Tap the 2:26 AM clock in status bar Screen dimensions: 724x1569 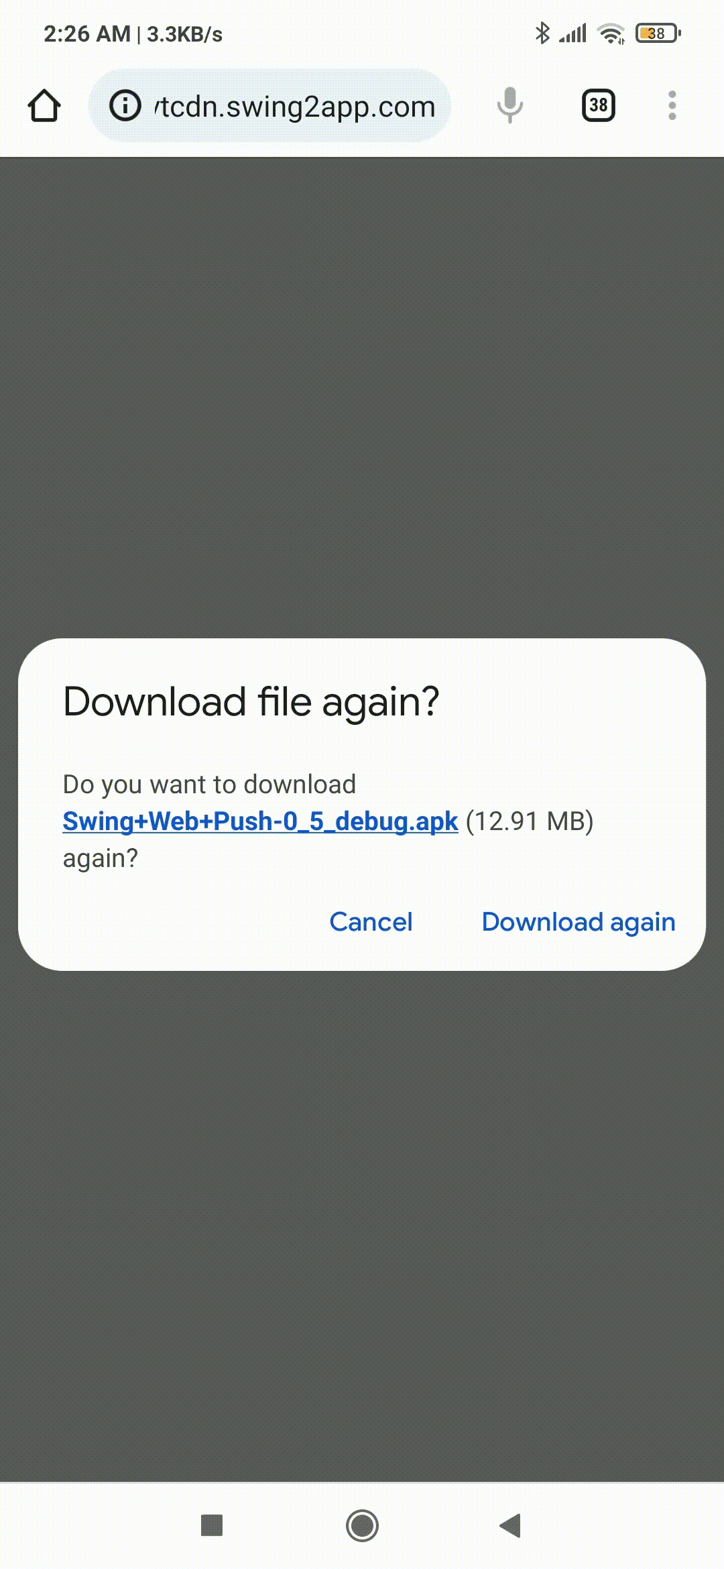click(x=87, y=34)
